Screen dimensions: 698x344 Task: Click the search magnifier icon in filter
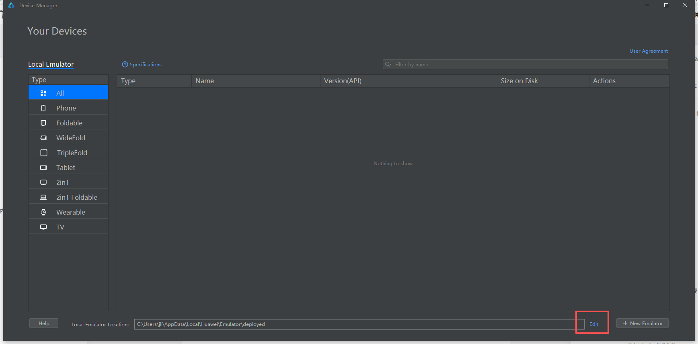388,64
